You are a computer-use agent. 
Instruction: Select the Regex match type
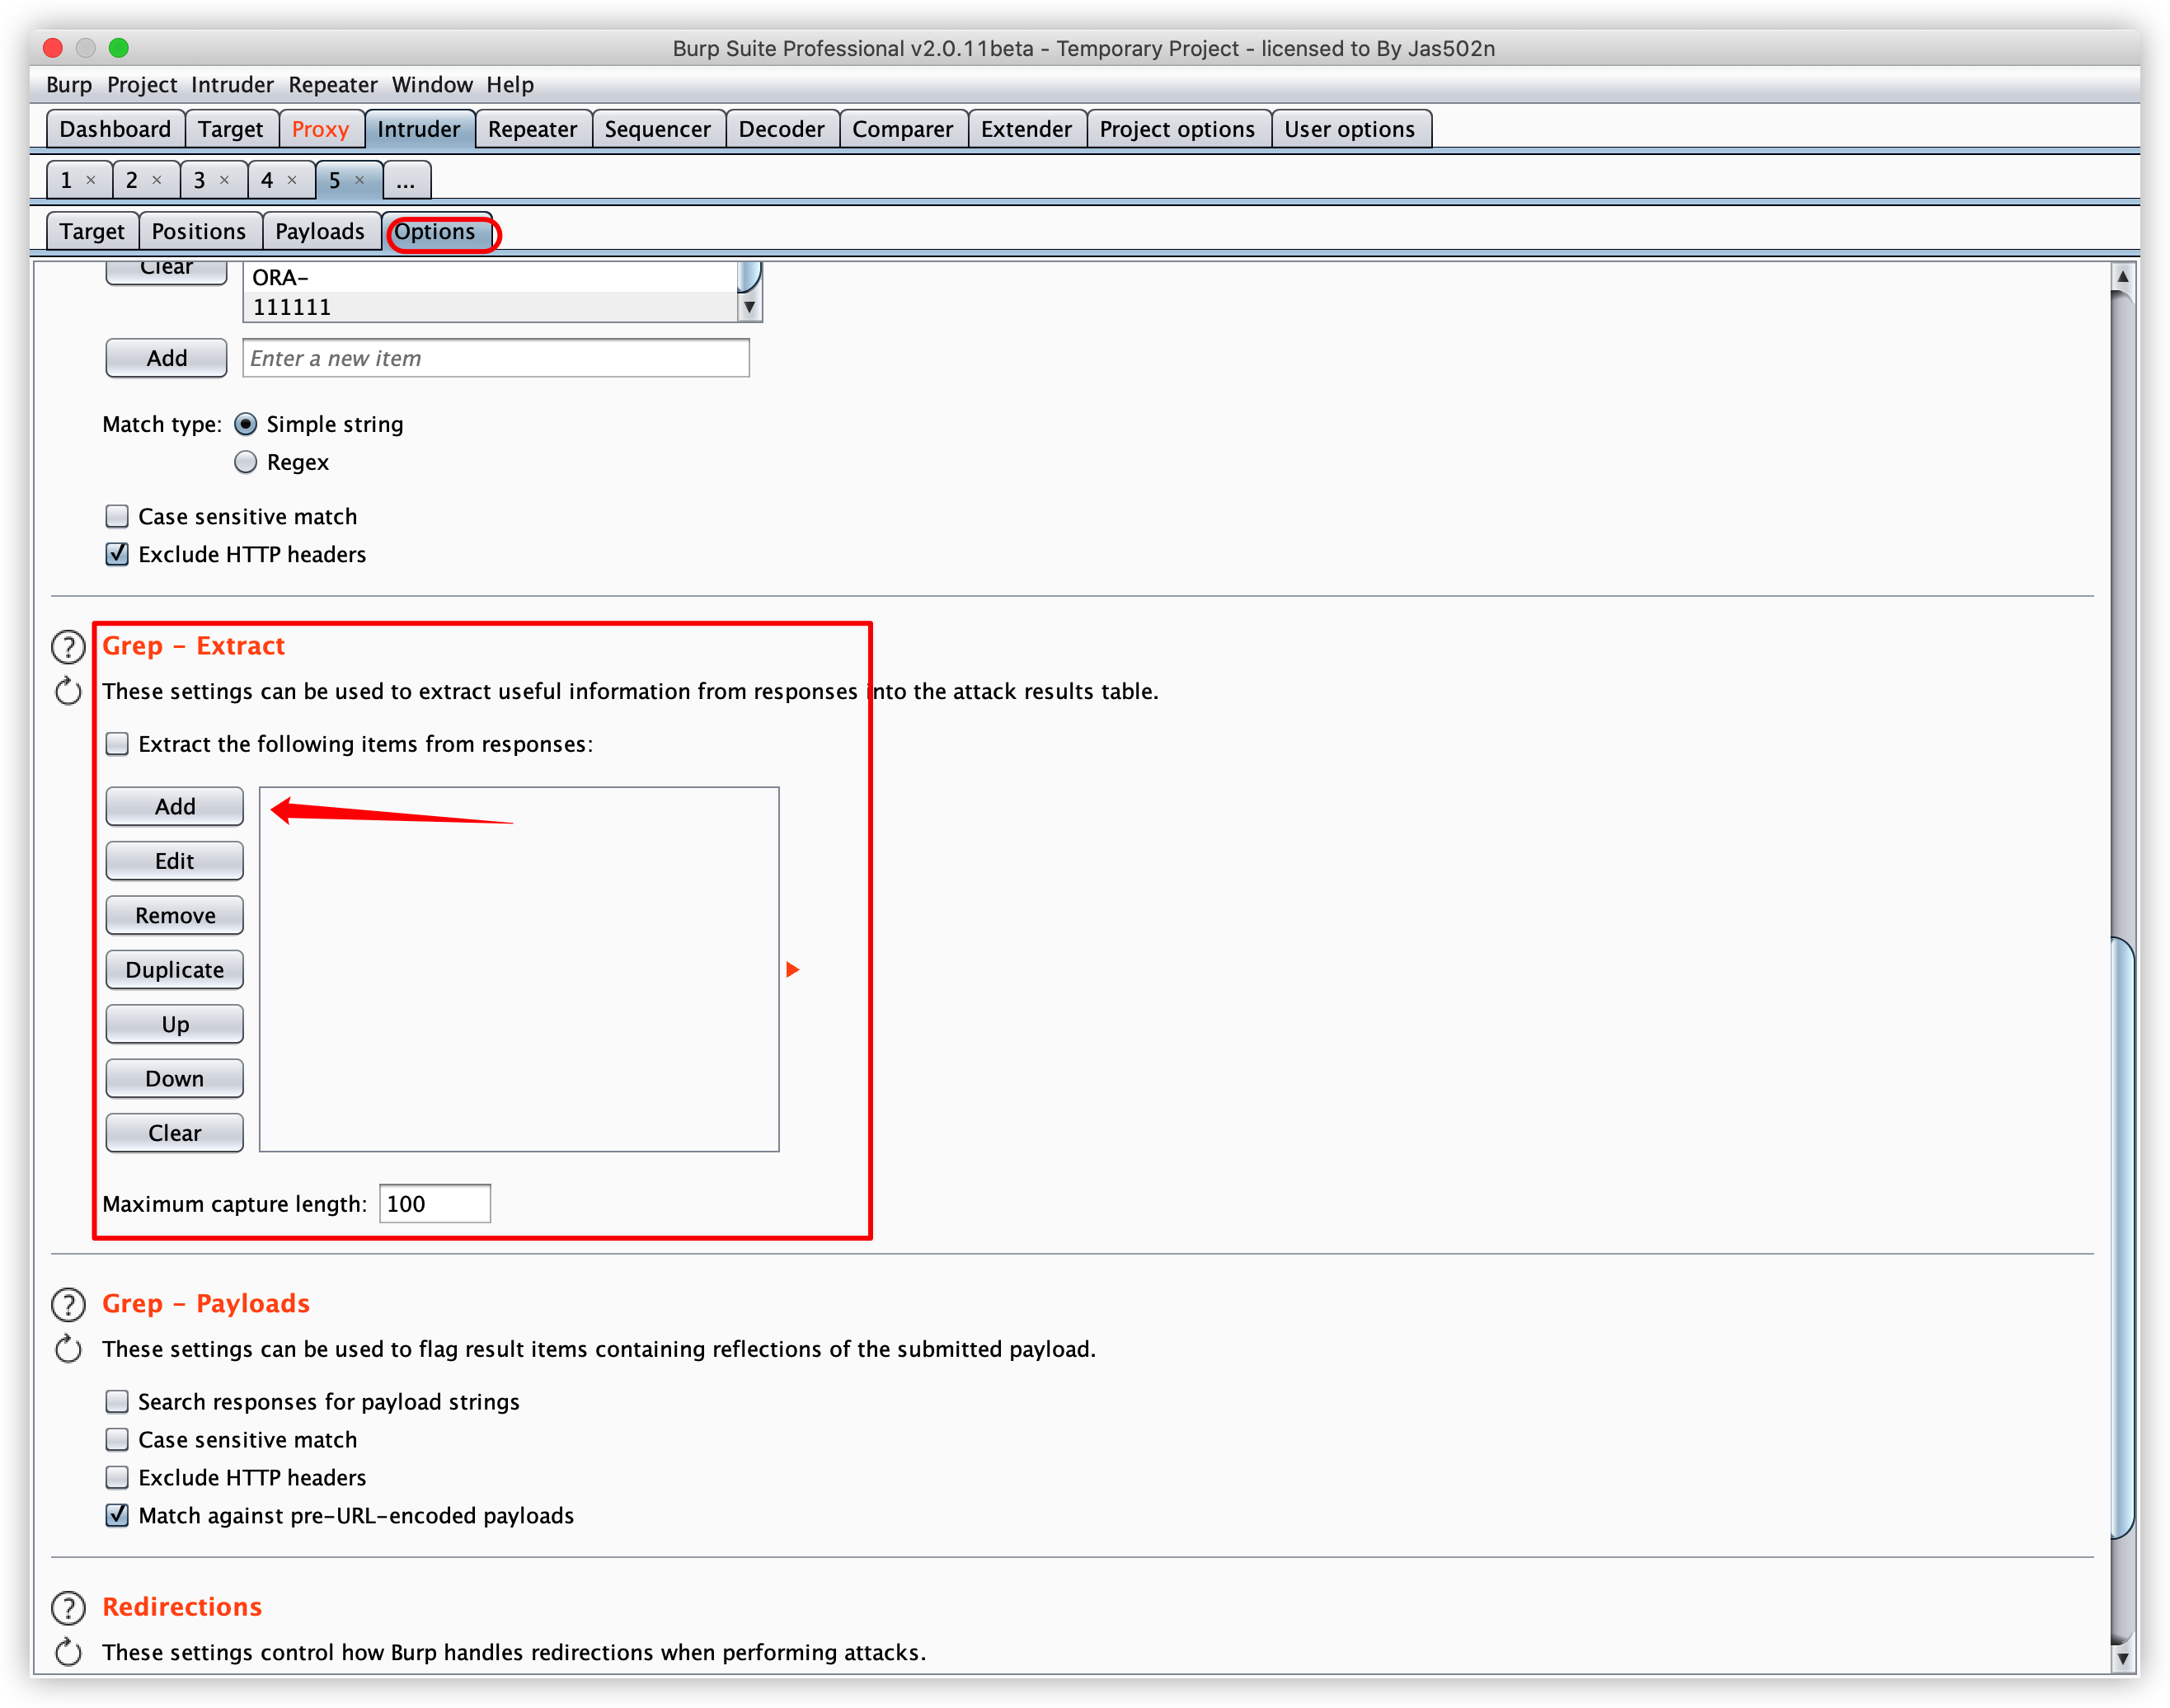coord(246,462)
